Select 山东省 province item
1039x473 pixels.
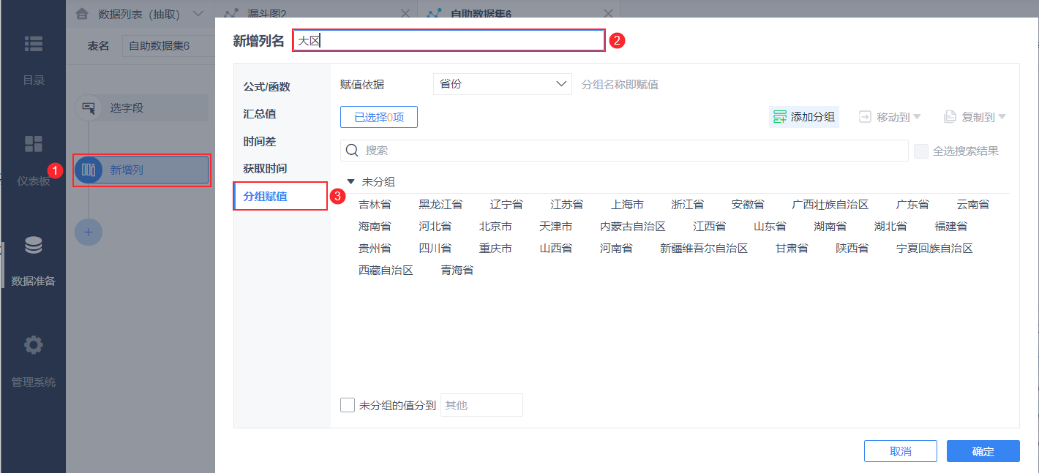[770, 227]
